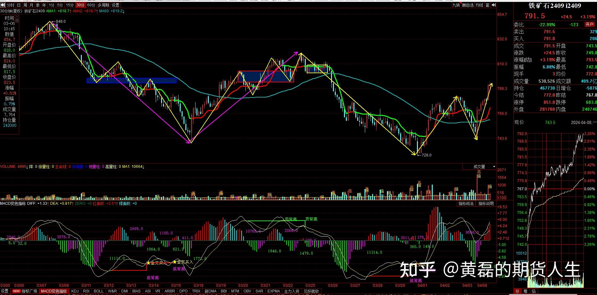This screenshot has width=597, height=295.
Task: Open the 指标说明 indicator description
Action: point(486,204)
